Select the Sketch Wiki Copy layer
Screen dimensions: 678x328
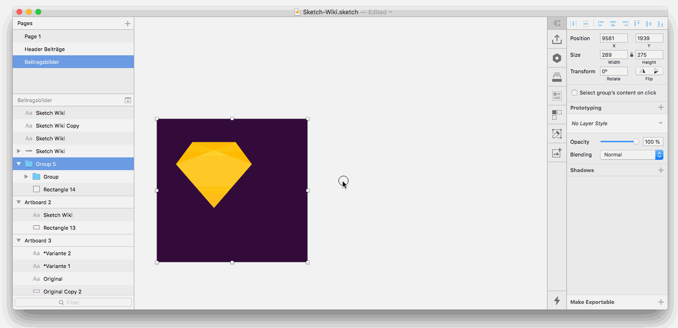click(x=73, y=126)
